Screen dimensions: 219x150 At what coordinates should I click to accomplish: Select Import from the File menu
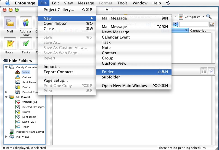click(x=67, y=67)
